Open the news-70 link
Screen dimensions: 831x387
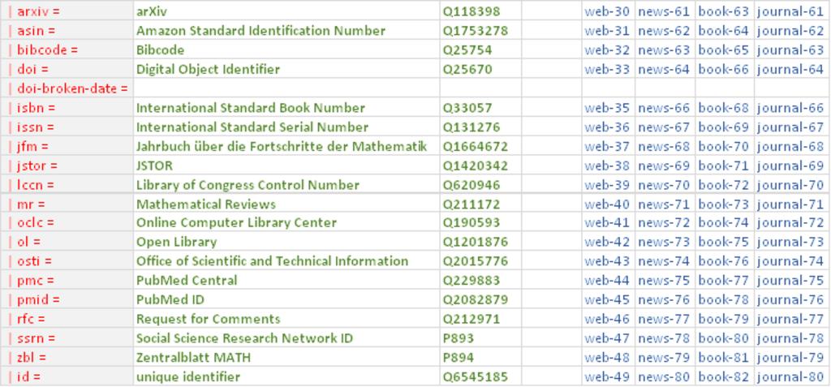click(664, 185)
